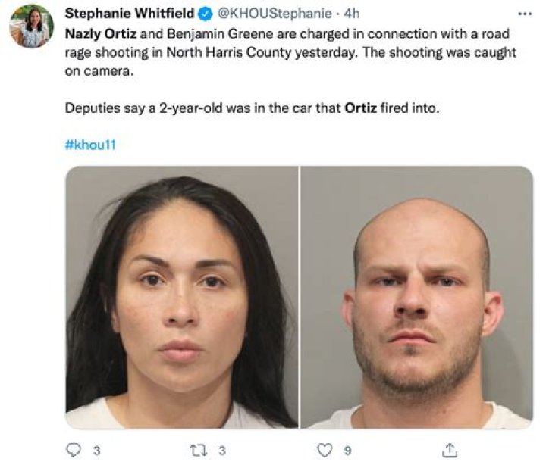Like the tweet with heart icon
The width and height of the screenshot is (546, 465).
pyautogui.click(x=325, y=450)
